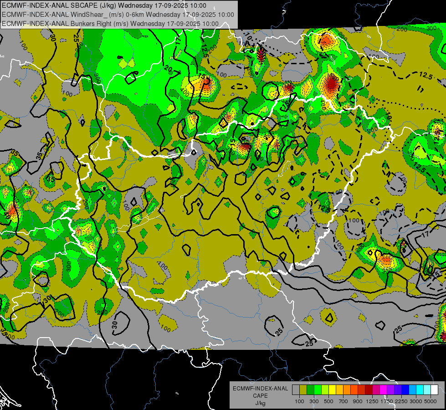The width and height of the screenshot is (446, 410).
Task: Pick the yellow swatch in the CAPE legend
Action: tap(332, 389)
